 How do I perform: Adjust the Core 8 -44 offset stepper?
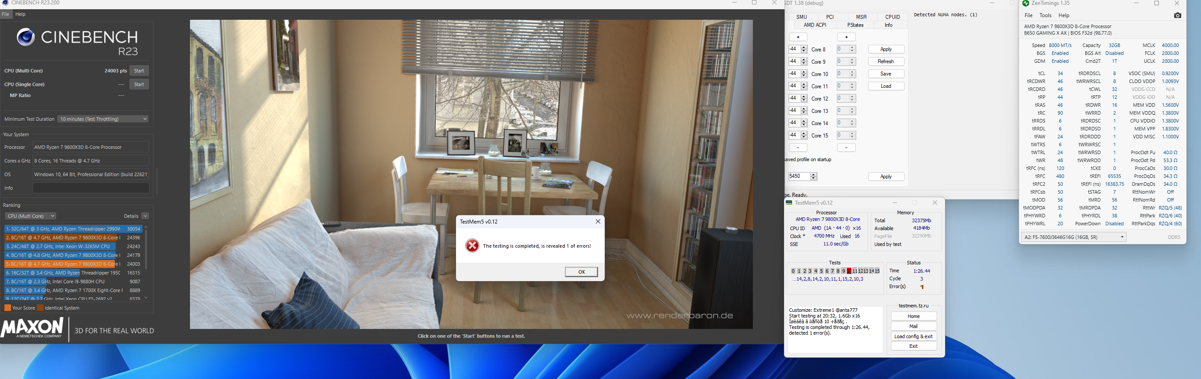click(x=804, y=49)
